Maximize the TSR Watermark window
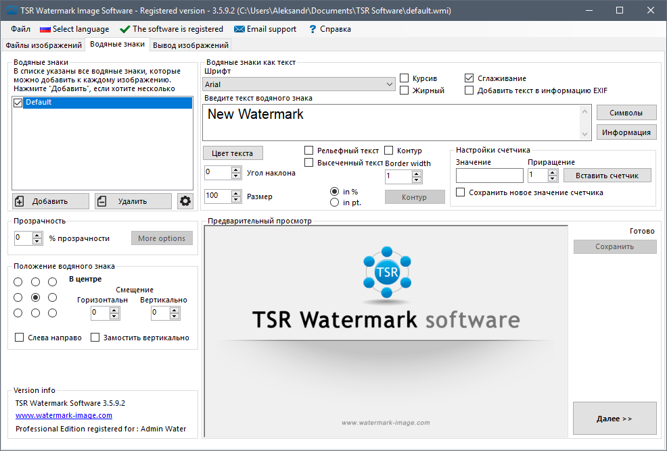This screenshot has width=667, height=451. pyautogui.click(x=620, y=10)
